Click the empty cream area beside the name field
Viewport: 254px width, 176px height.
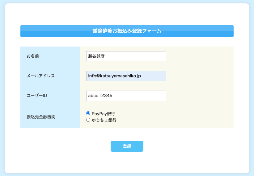coord(199,56)
